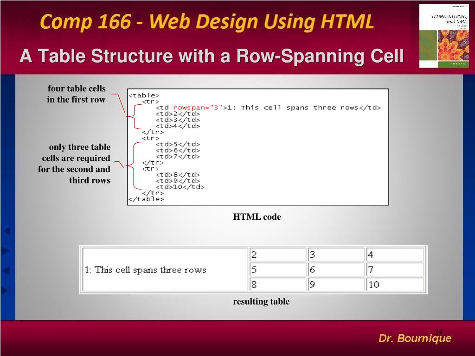Viewport: 475px width, 356px height.
Task: Click result table cell containing 2
Action: click(x=278, y=254)
